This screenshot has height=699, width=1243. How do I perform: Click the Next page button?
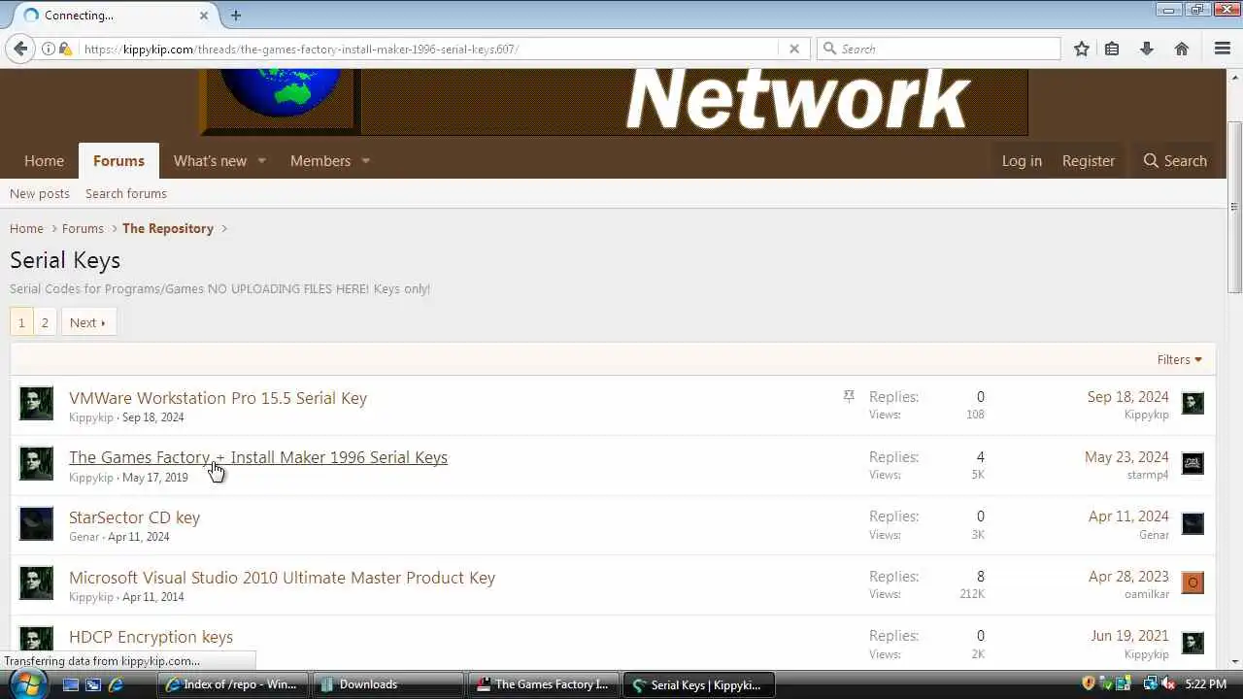[88, 322]
